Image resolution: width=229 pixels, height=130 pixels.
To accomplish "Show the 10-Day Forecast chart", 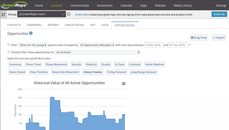I will click(116, 72).
